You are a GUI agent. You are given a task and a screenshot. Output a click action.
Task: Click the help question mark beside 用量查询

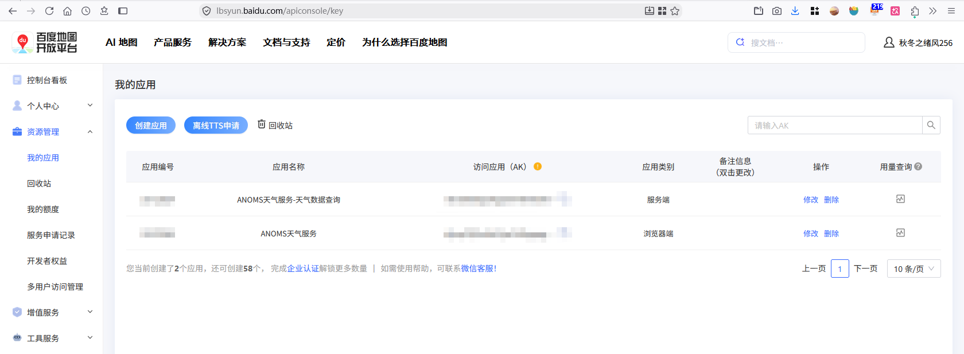tap(918, 166)
